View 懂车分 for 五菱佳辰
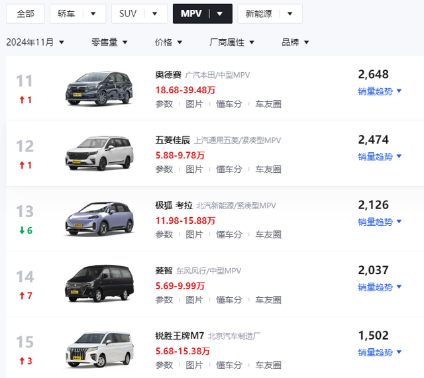This screenshot has width=424, height=378. click(x=229, y=169)
